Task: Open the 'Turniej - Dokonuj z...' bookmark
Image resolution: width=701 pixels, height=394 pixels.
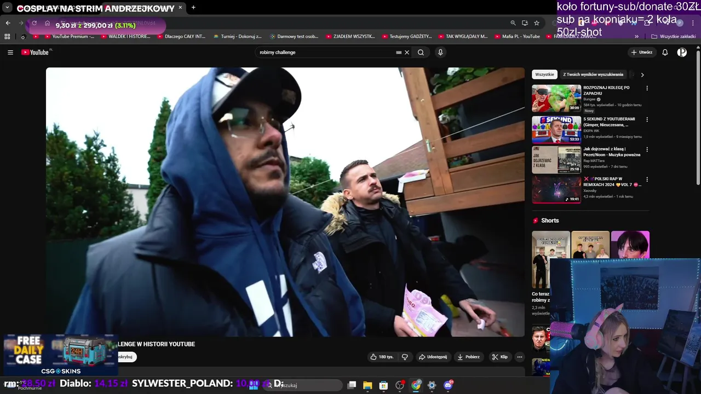Action: tap(237, 37)
